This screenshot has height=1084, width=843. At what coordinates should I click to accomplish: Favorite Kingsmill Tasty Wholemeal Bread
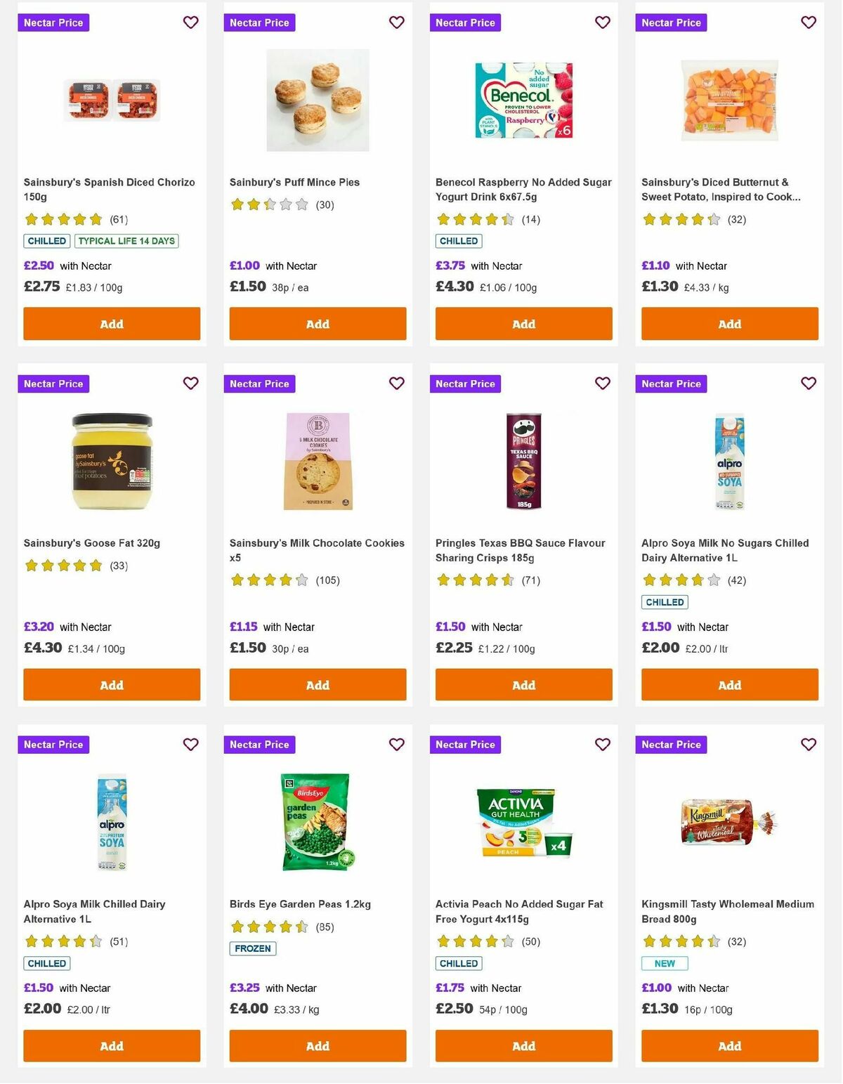point(808,744)
